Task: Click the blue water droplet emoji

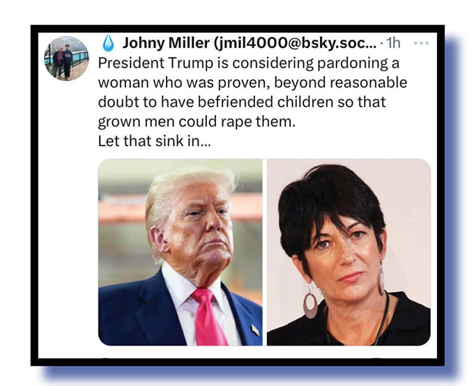Action: click(108, 43)
